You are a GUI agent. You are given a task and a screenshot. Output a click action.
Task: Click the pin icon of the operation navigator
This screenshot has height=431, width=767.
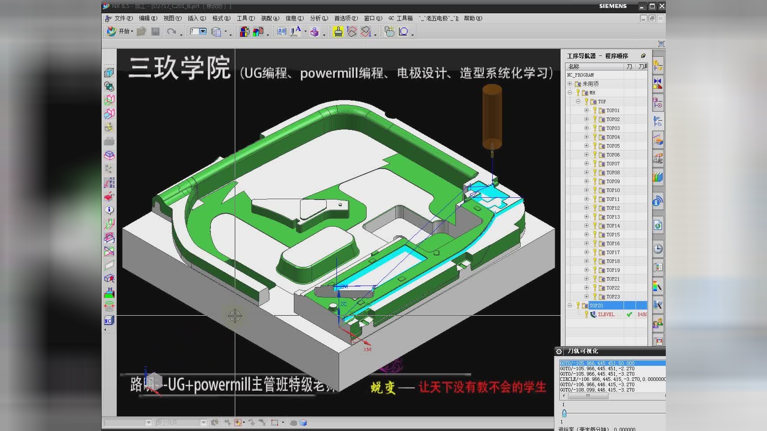click(x=643, y=56)
